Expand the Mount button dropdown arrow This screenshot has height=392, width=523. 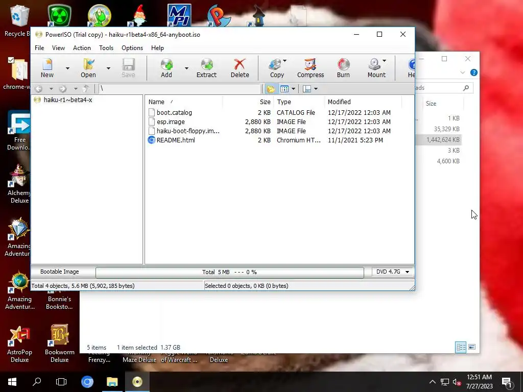384,61
